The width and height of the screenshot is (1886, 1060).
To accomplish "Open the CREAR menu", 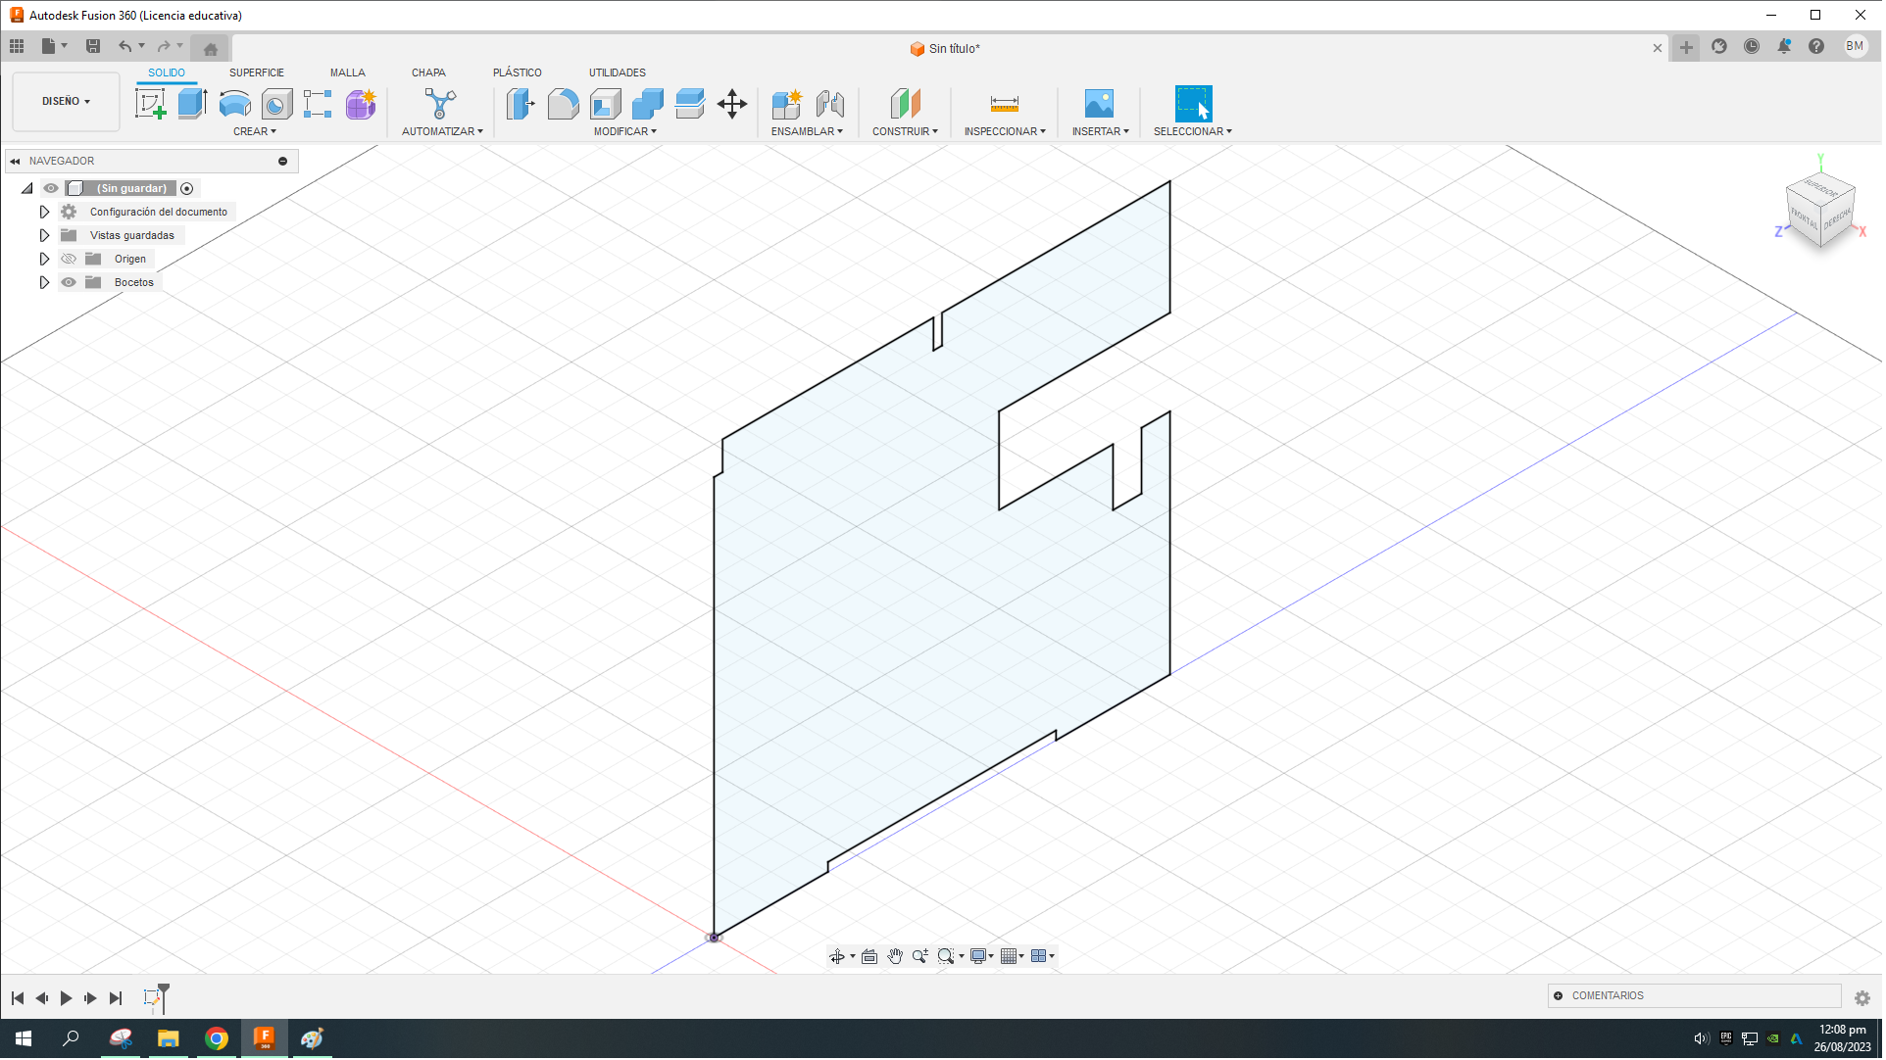I will point(254,131).
